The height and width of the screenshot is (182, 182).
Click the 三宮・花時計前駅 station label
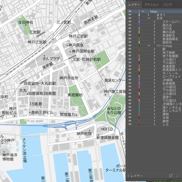(x=87, y=59)
